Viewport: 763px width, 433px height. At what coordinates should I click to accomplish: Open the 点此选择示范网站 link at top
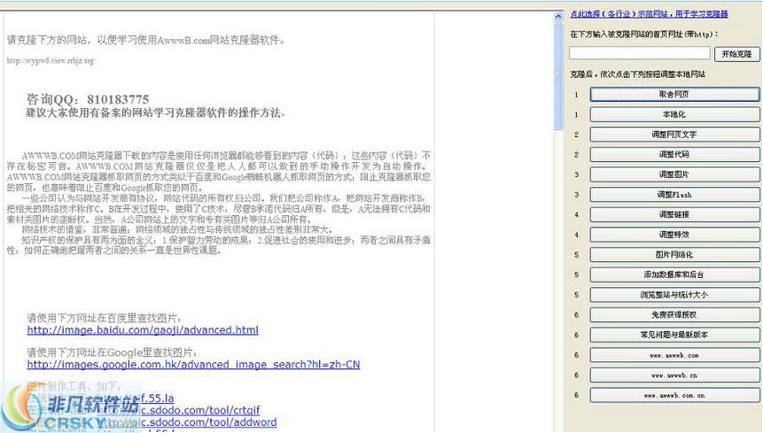click(x=650, y=14)
